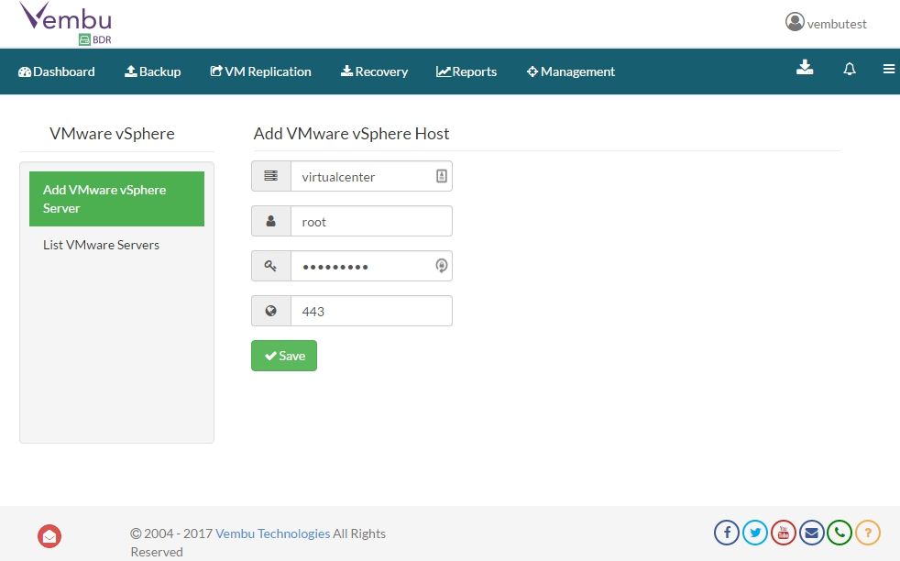Open the hamburger menu icon
The image size is (900, 561).
point(888,69)
